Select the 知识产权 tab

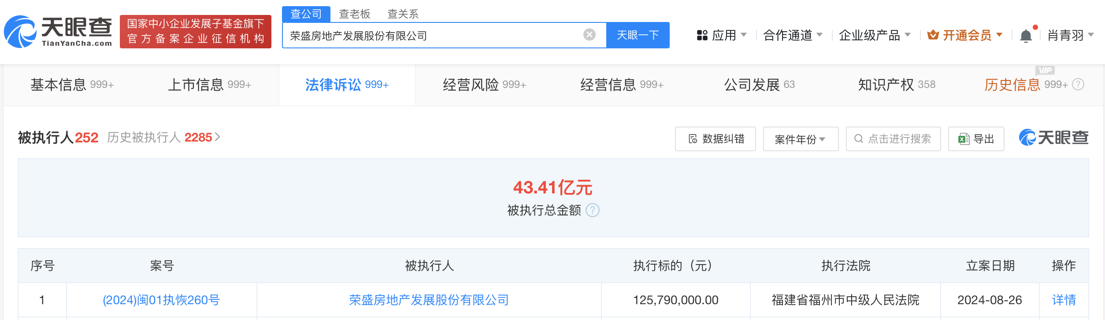point(896,84)
